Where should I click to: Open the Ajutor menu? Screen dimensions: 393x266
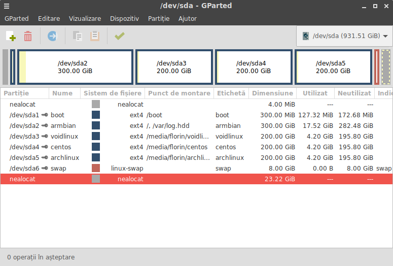[x=188, y=19]
